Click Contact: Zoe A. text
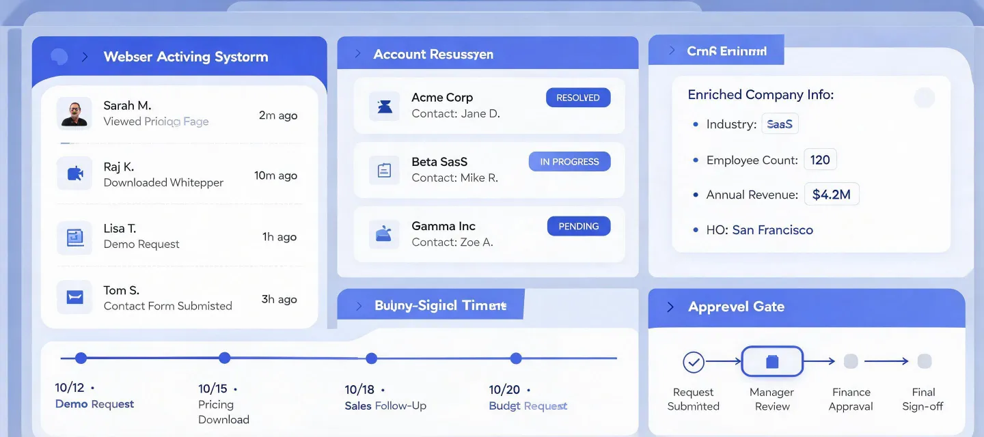 coord(452,242)
